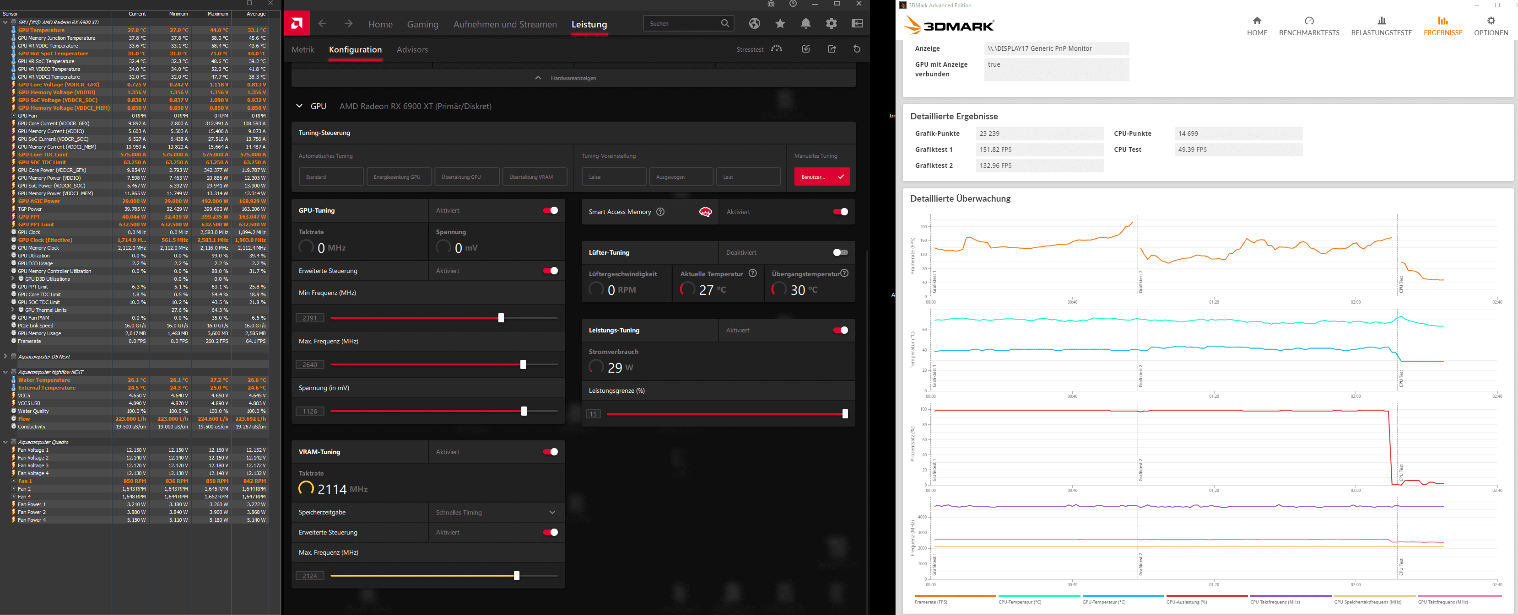Choose the Laut tuning preset
This screenshot has height=615, width=1518.
[748, 176]
